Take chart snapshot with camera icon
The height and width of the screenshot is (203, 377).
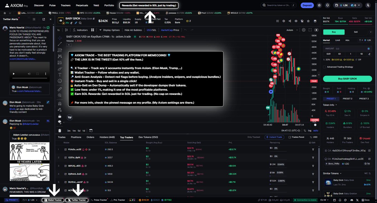tap(316, 30)
